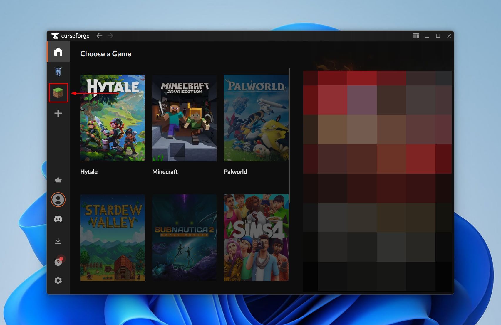Screen dimensions: 501x325
Task: Click the Minecraft title text
Action: point(165,172)
